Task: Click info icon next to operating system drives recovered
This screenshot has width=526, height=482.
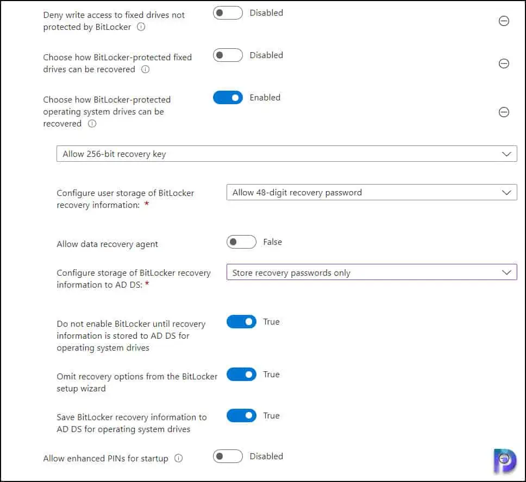Action: coord(92,124)
